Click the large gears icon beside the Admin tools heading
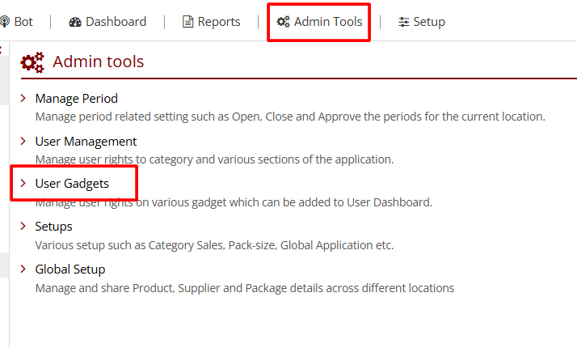This screenshot has height=348, width=577. click(32, 62)
